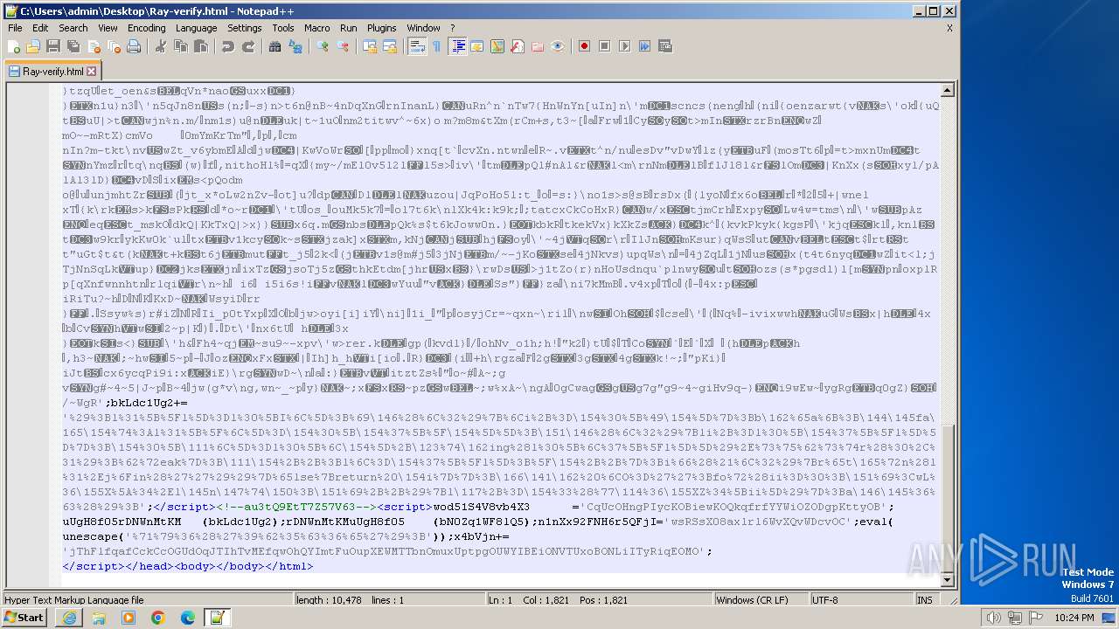
Task: Open the Windows Start button
Action: pos(24,618)
